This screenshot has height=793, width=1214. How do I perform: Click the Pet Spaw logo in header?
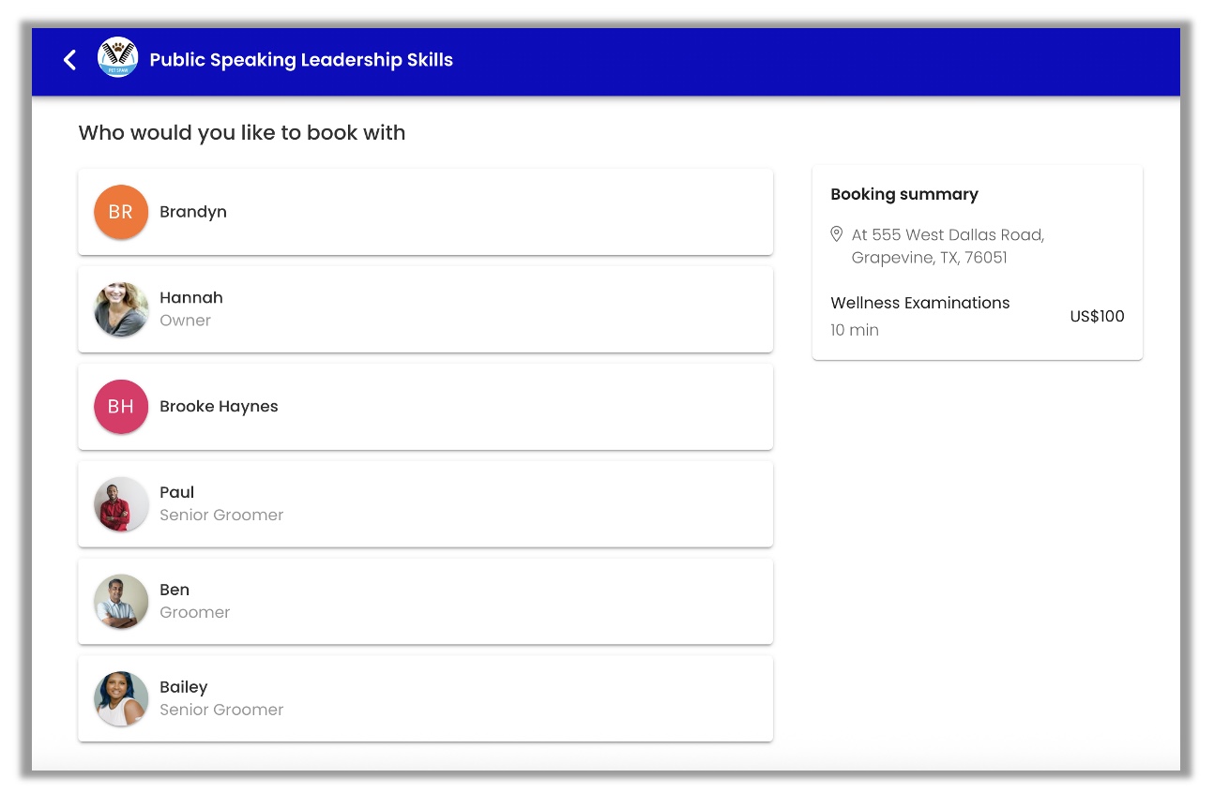[117, 58]
